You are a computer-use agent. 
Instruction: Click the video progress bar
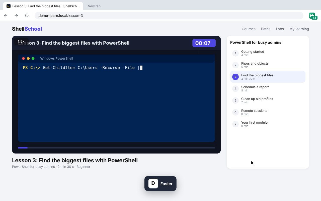click(x=116, y=148)
